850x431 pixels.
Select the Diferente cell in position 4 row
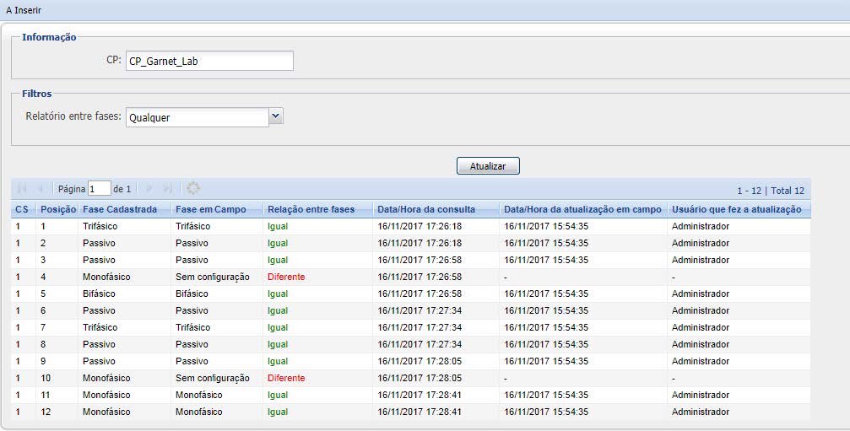(286, 277)
